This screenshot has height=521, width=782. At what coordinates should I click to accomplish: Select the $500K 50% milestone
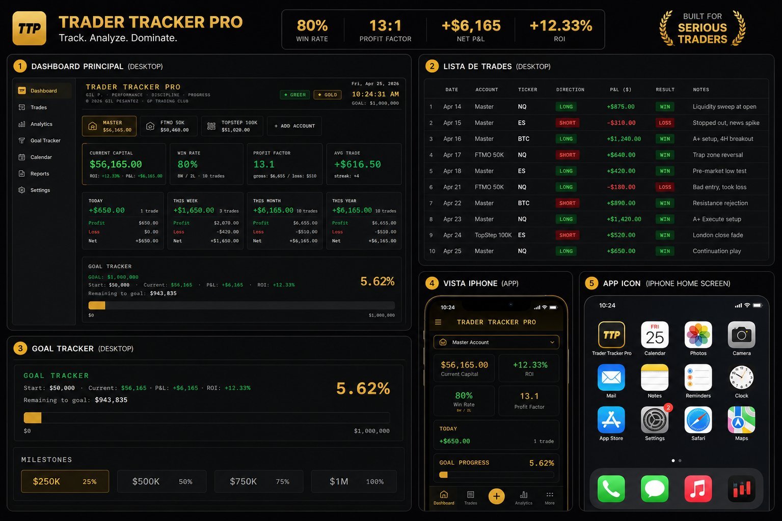point(162,481)
